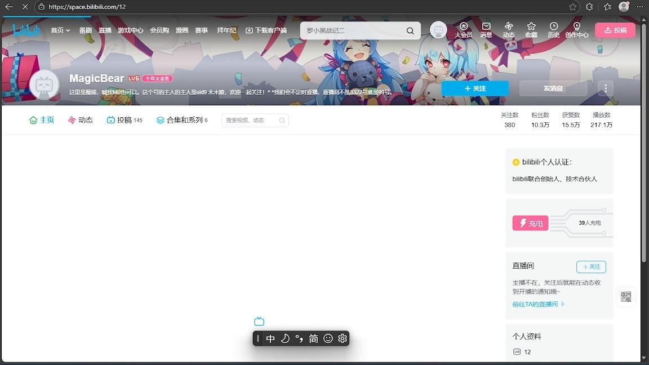Open 前往TA的直播间 link
Image resolution: width=649 pixels, height=365 pixels.
pyautogui.click(x=538, y=304)
